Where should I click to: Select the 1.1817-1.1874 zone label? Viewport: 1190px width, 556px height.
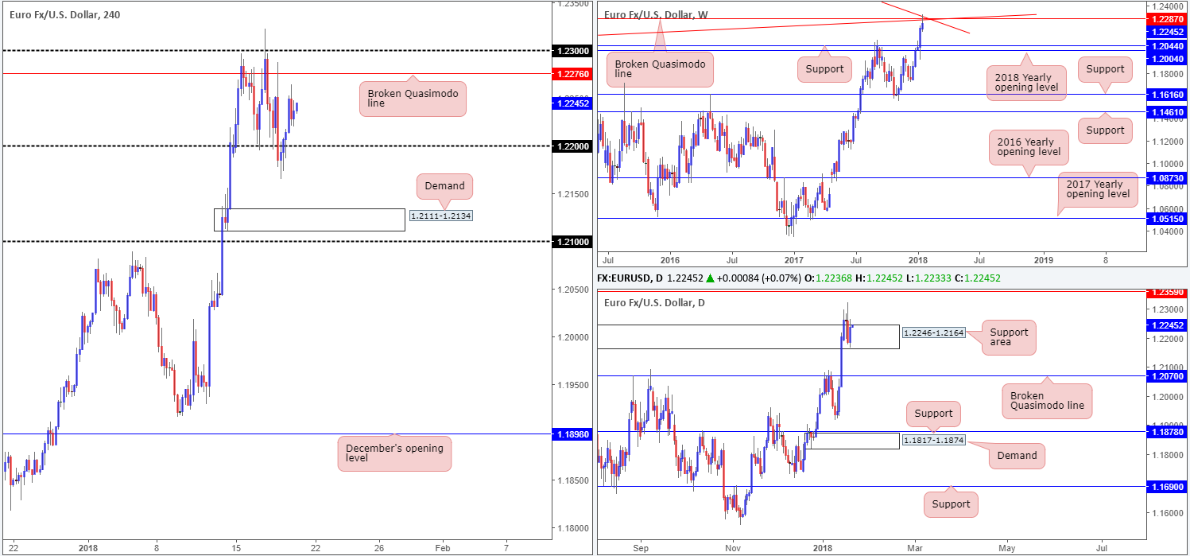tap(934, 439)
